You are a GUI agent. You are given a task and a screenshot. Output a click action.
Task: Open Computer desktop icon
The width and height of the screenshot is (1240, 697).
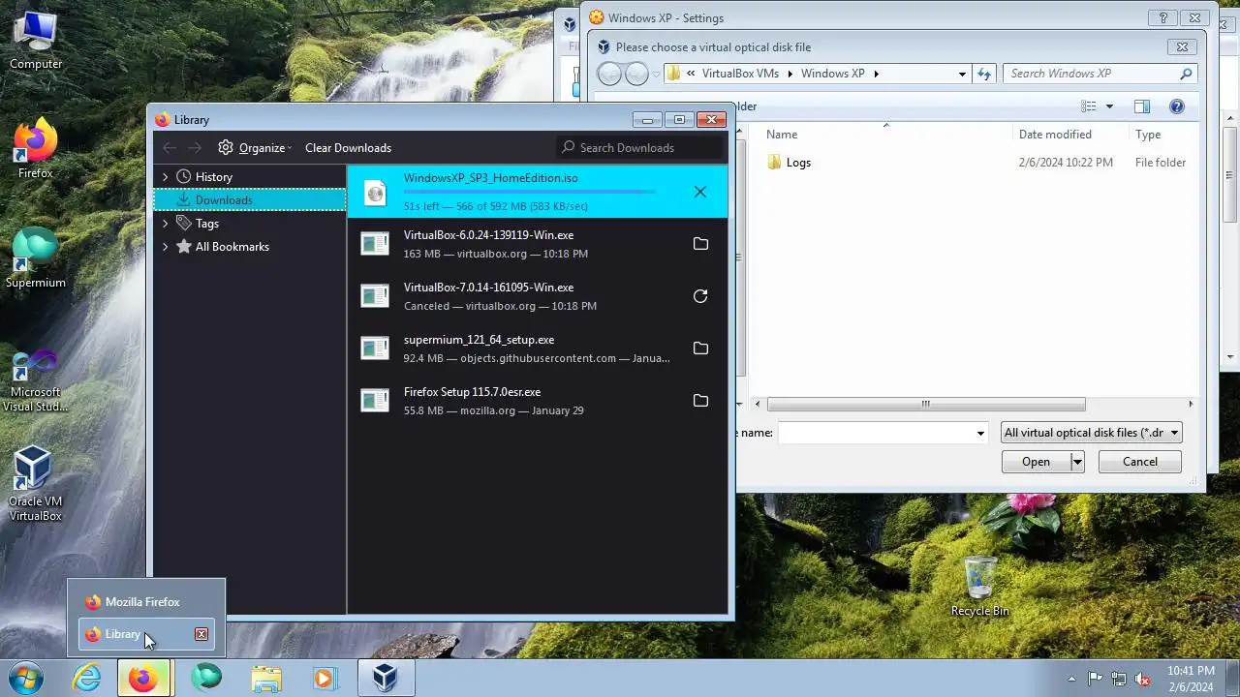pos(36,41)
